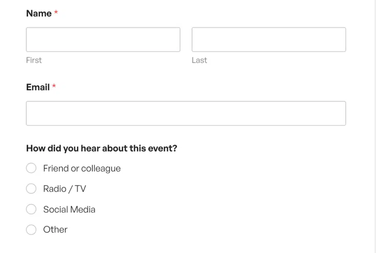This screenshot has width=376, height=253.
Task: Click the First name input box
Action: click(x=103, y=40)
